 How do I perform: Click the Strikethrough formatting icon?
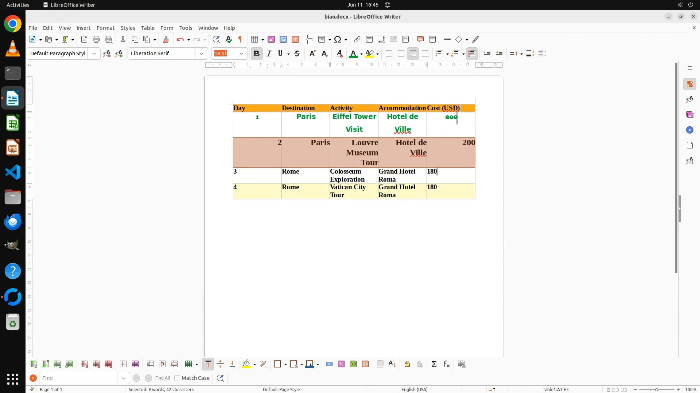point(297,53)
